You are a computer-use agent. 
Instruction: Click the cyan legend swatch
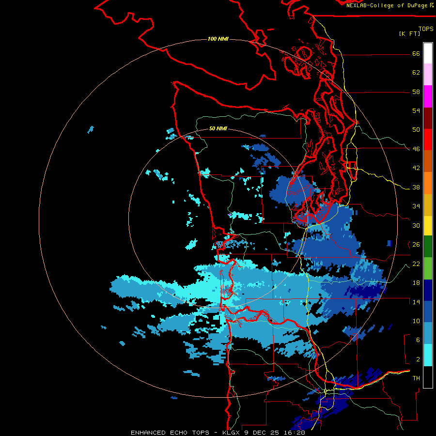click(428, 355)
